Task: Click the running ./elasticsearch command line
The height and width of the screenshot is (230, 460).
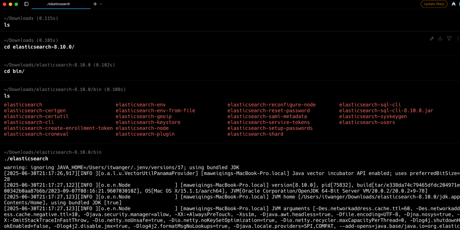Action: [x=26, y=159]
